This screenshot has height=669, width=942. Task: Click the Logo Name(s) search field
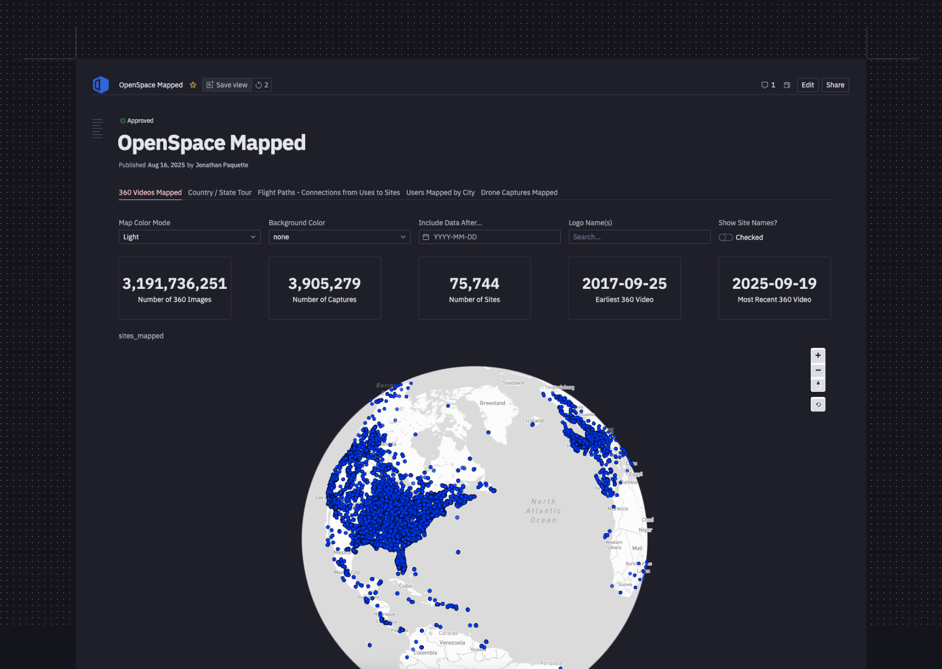pyautogui.click(x=639, y=237)
